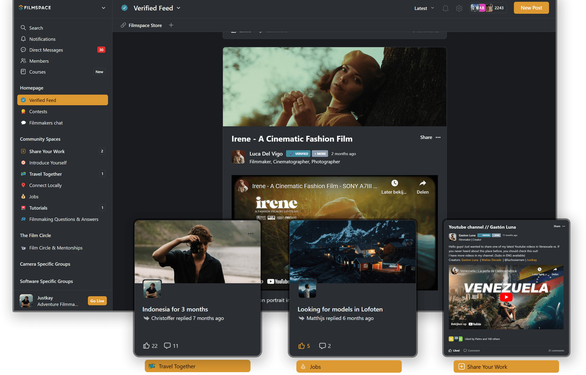
Task: Open Christoffer's avatar on Indonesia card
Action: click(152, 289)
